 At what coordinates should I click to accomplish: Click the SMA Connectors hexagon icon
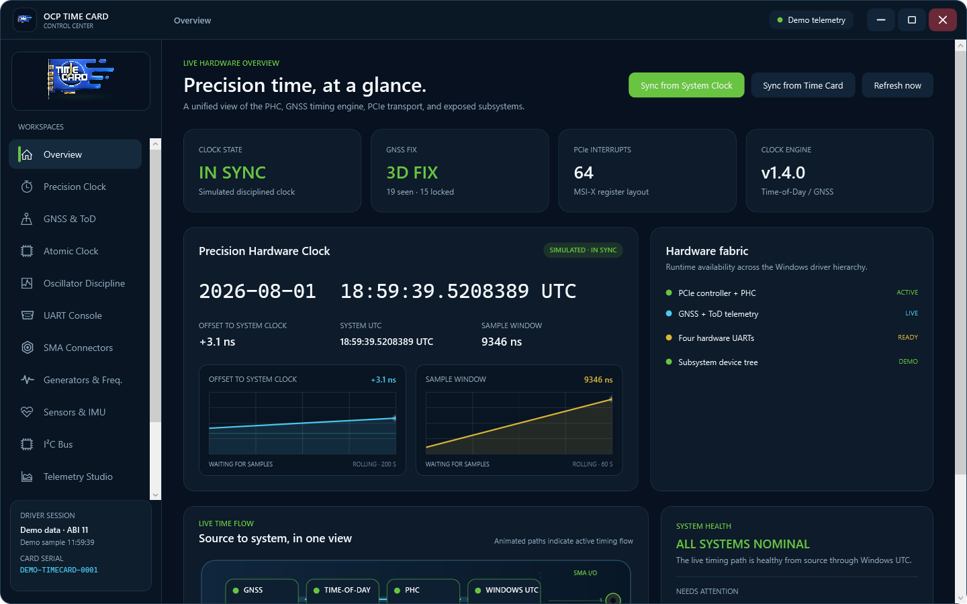click(27, 348)
